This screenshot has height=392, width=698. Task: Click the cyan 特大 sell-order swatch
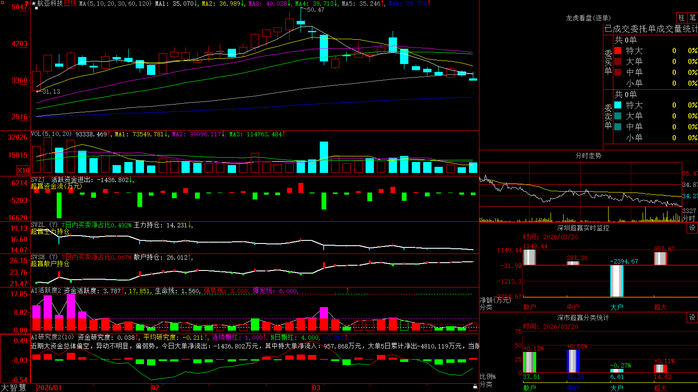tap(618, 105)
